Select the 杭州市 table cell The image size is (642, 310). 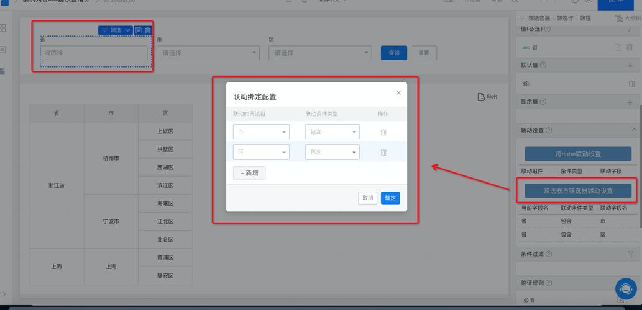coord(111,158)
